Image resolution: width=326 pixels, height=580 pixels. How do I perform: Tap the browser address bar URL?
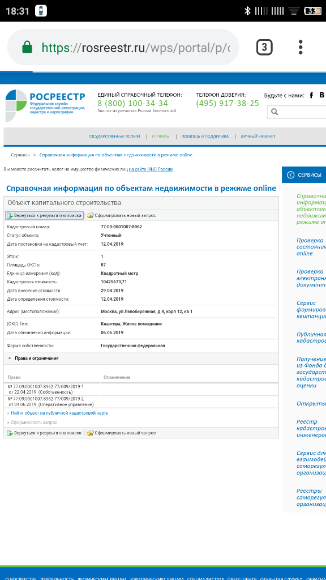point(136,48)
